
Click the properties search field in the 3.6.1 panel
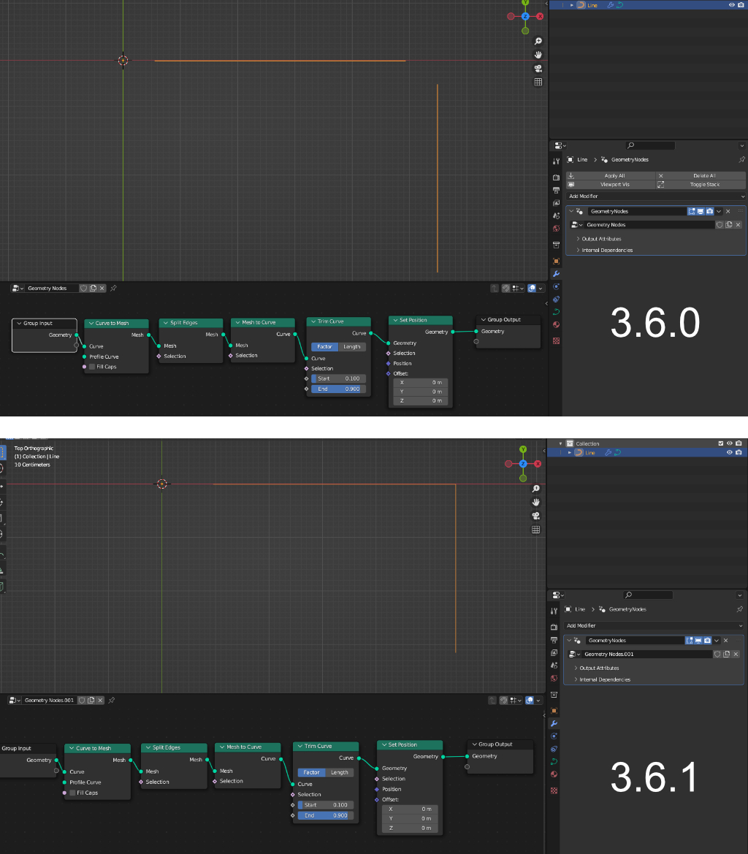click(649, 595)
